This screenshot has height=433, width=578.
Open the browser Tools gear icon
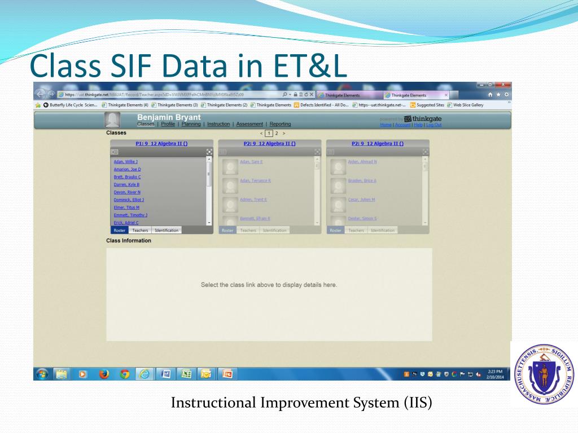(506, 95)
